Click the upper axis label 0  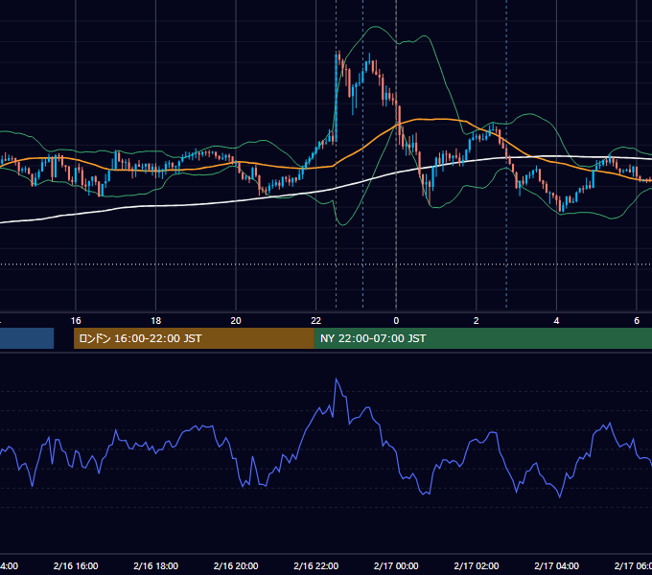pos(396,321)
